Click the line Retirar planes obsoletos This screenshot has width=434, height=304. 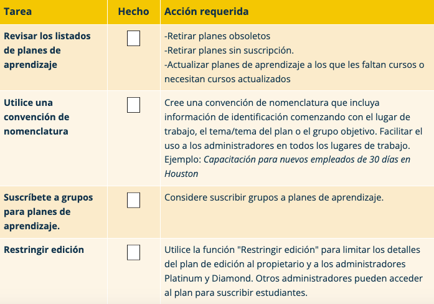[x=217, y=36]
